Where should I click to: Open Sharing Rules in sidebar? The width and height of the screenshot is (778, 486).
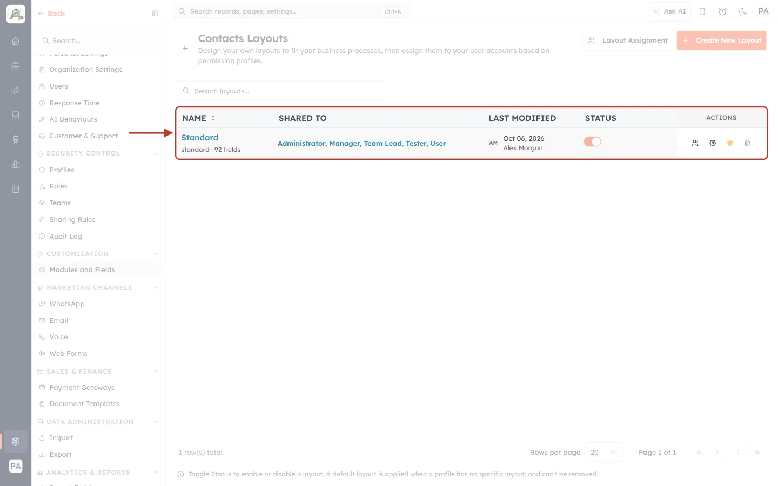72,220
